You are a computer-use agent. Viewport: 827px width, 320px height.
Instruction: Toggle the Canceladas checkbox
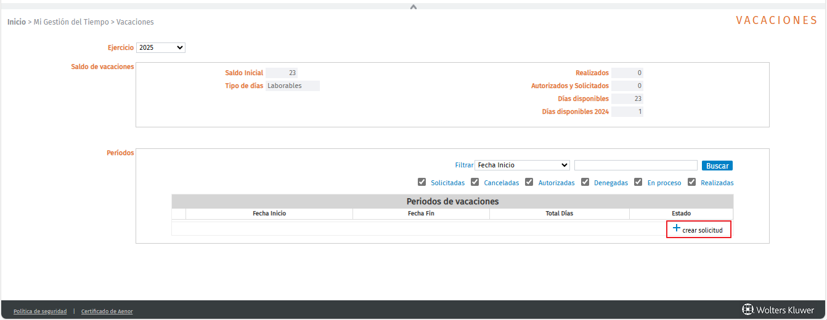pos(475,182)
